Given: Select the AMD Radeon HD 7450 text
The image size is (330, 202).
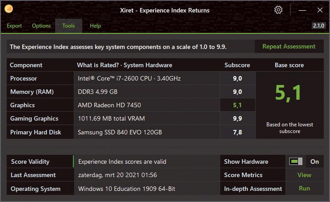Looking at the screenshot, I should tap(109, 105).
